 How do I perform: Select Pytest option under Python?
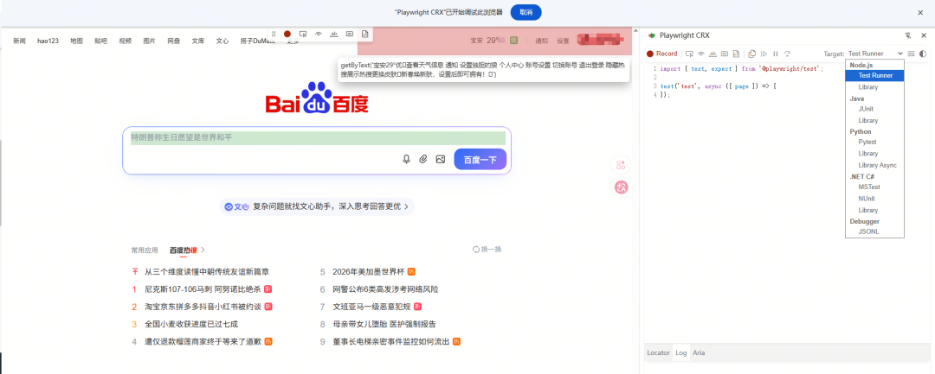(874, 143)
